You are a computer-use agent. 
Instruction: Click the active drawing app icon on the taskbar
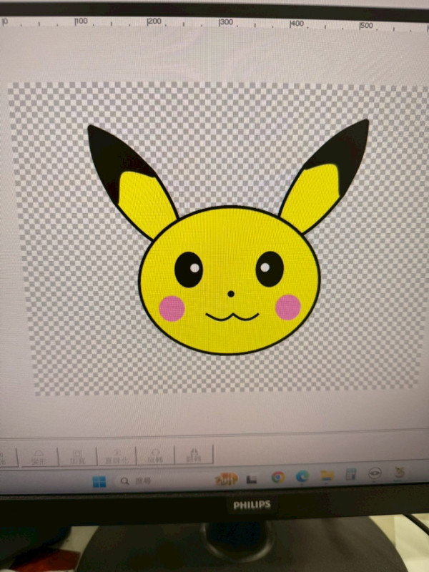[x=399, y=473]
